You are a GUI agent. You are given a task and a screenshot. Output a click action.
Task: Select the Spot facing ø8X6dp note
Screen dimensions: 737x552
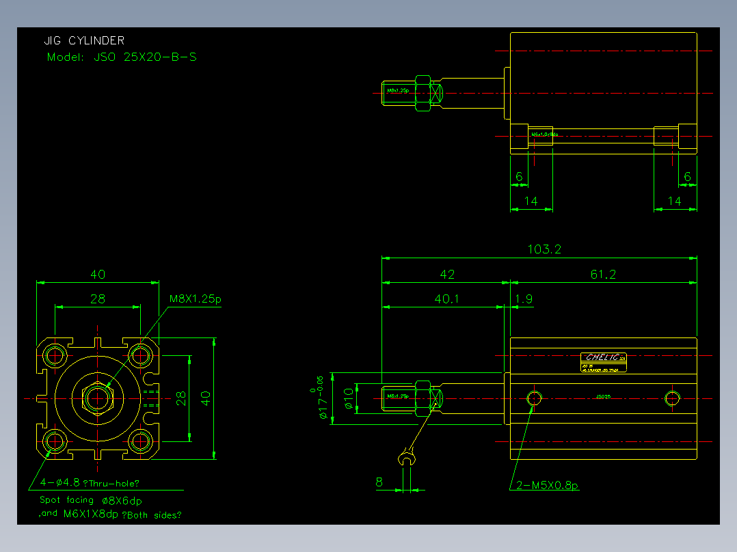(x=91, y=500)
